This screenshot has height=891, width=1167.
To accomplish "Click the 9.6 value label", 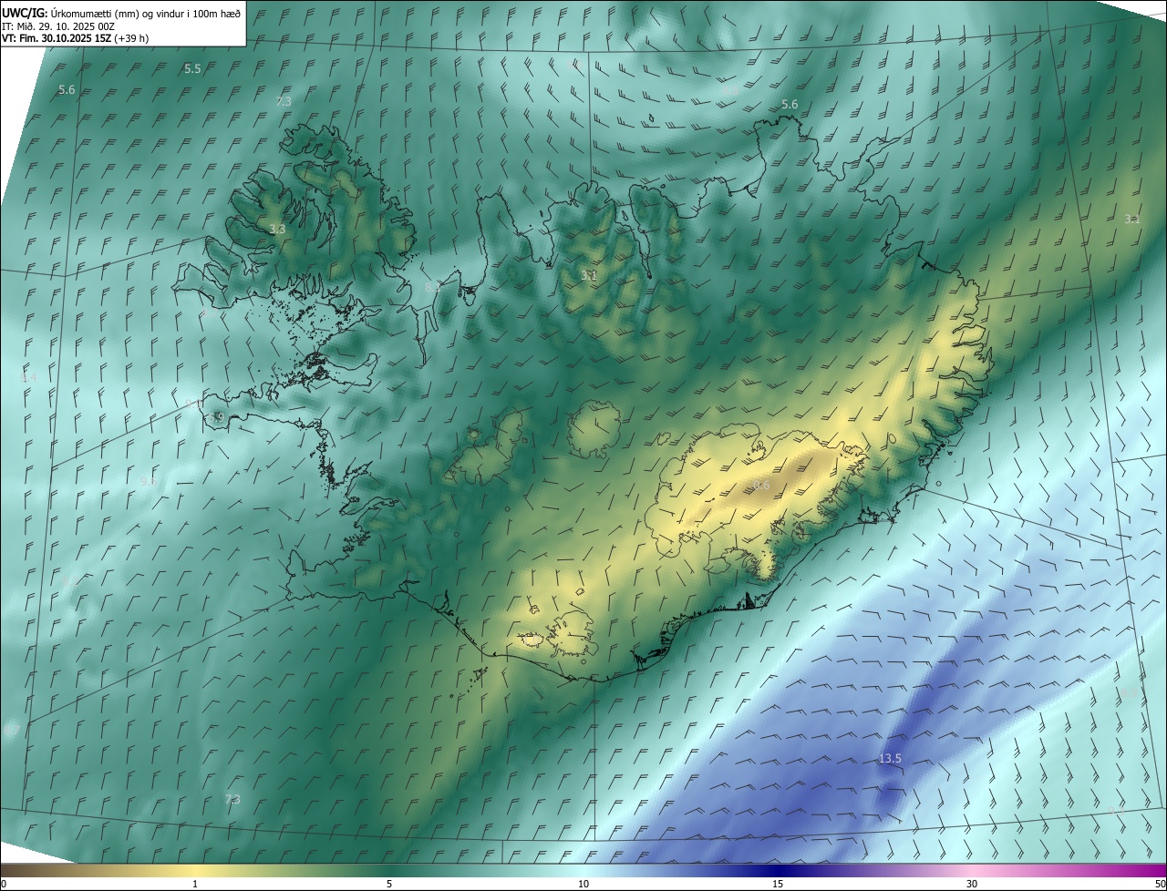I will [x=149, y=481].
